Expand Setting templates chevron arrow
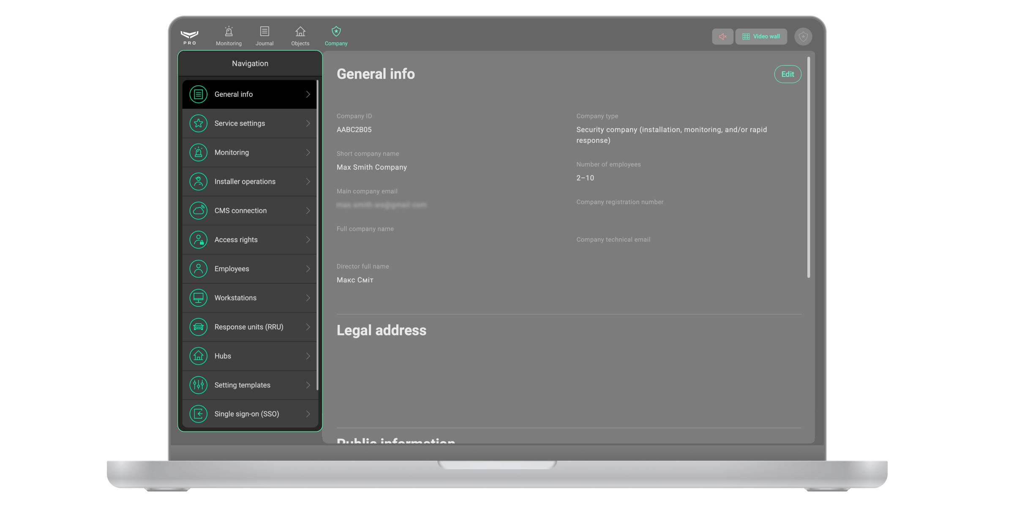The width and height of the screenshot is (1014, 507). 308,385
